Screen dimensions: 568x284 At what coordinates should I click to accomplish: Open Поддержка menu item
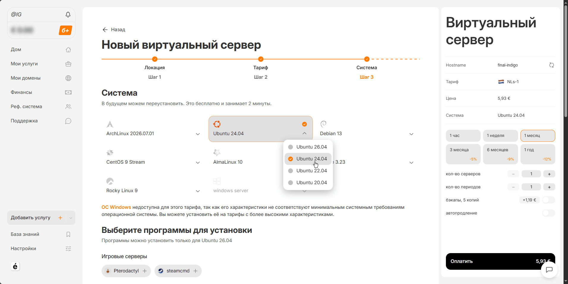click(x=41, y=121)
